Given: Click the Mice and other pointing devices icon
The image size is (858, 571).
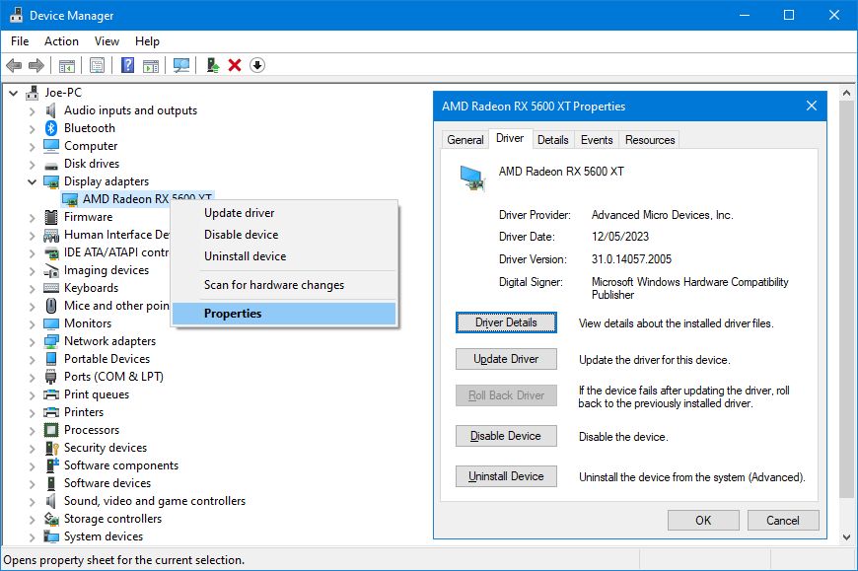Looking at the screenshot, I should click(51, 306).
